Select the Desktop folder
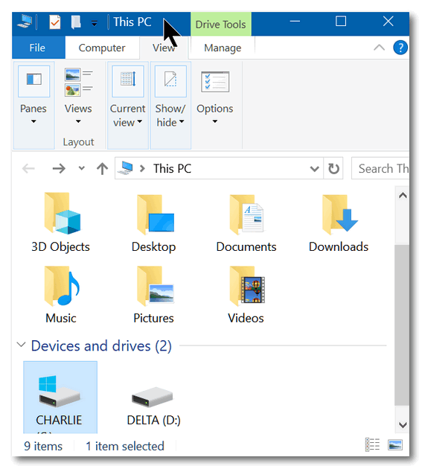 pos(154,223)
